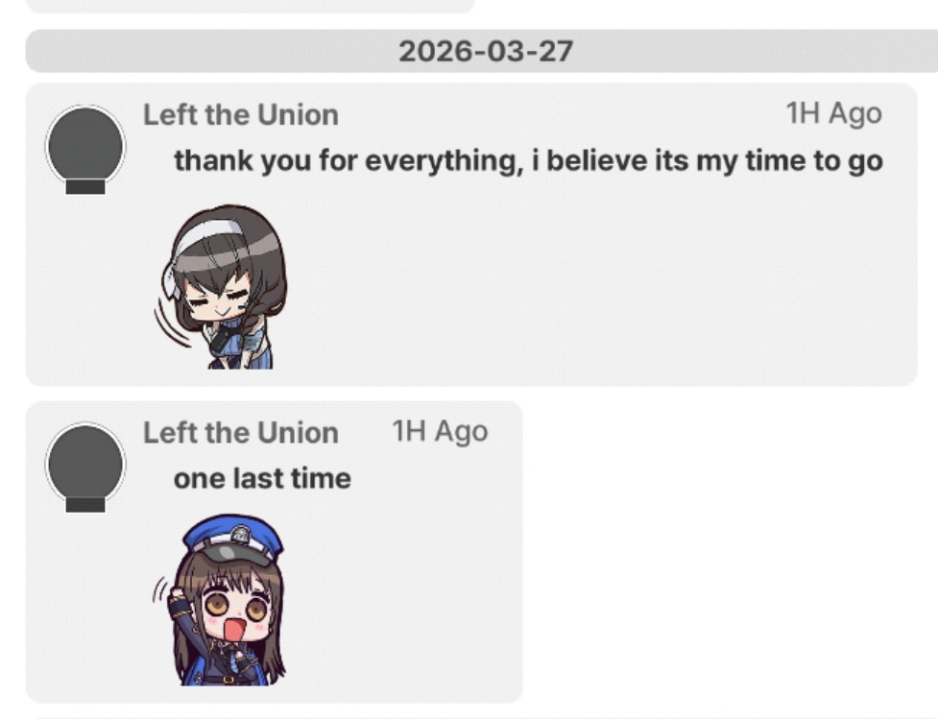Open the avatar beside "one last time"

click(x=85, y=467)
